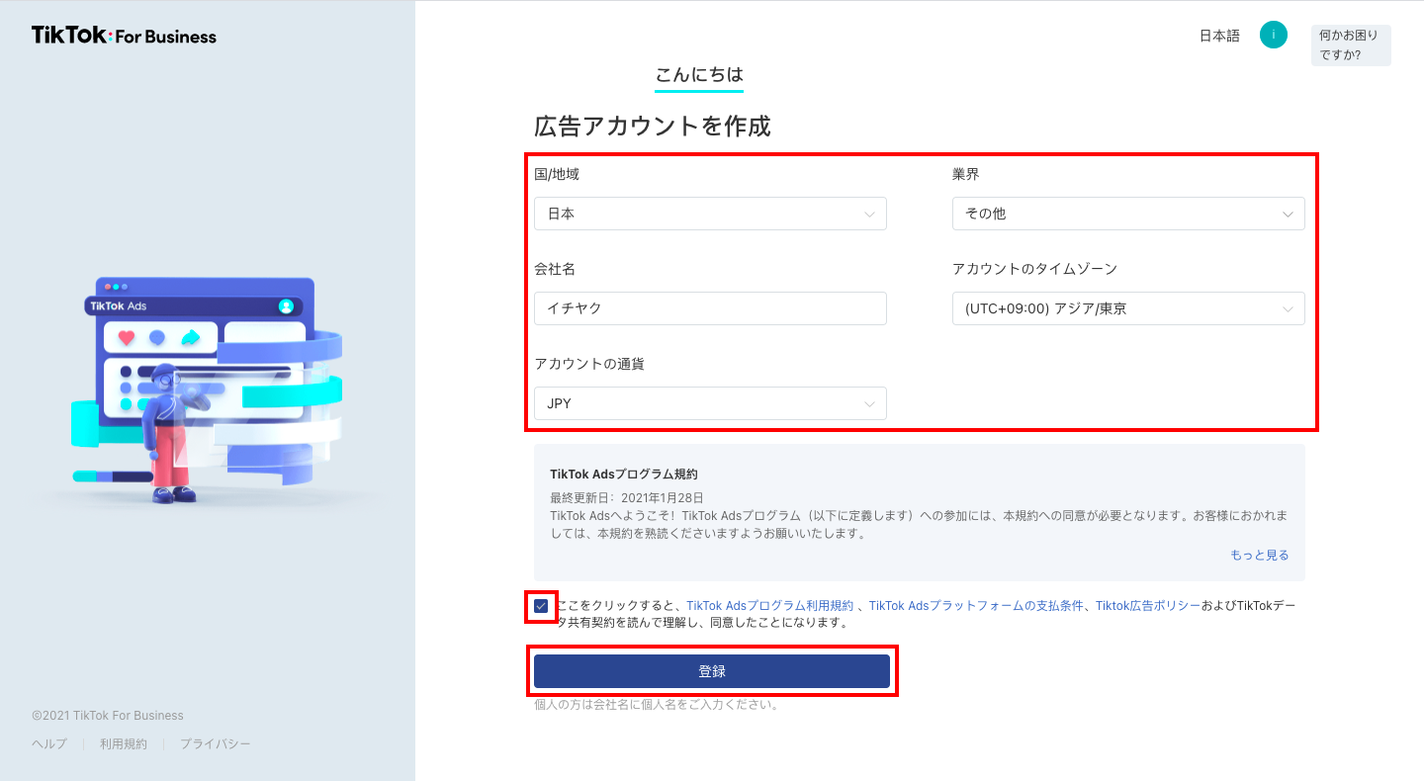This screenshot has width=1424, height=781.
Task: Click the 会社名 input field
Action: pos(710,308)
